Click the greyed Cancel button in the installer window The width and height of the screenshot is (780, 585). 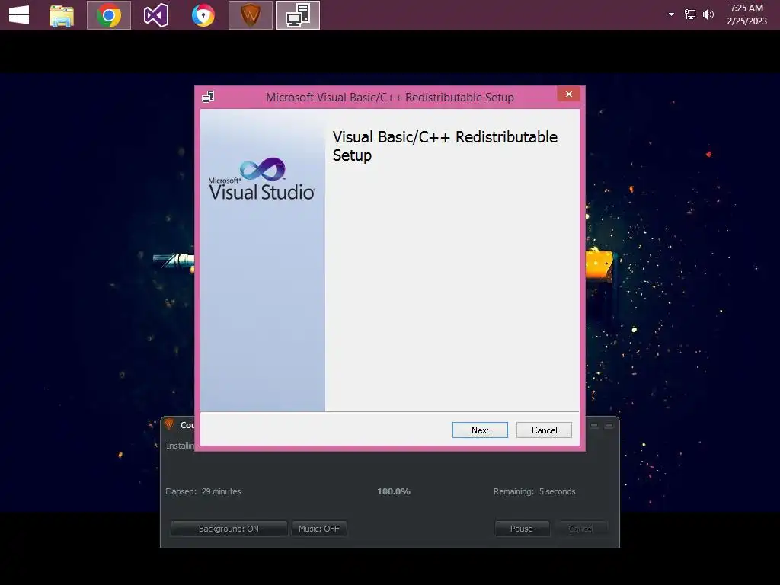(x=581, y=529)
